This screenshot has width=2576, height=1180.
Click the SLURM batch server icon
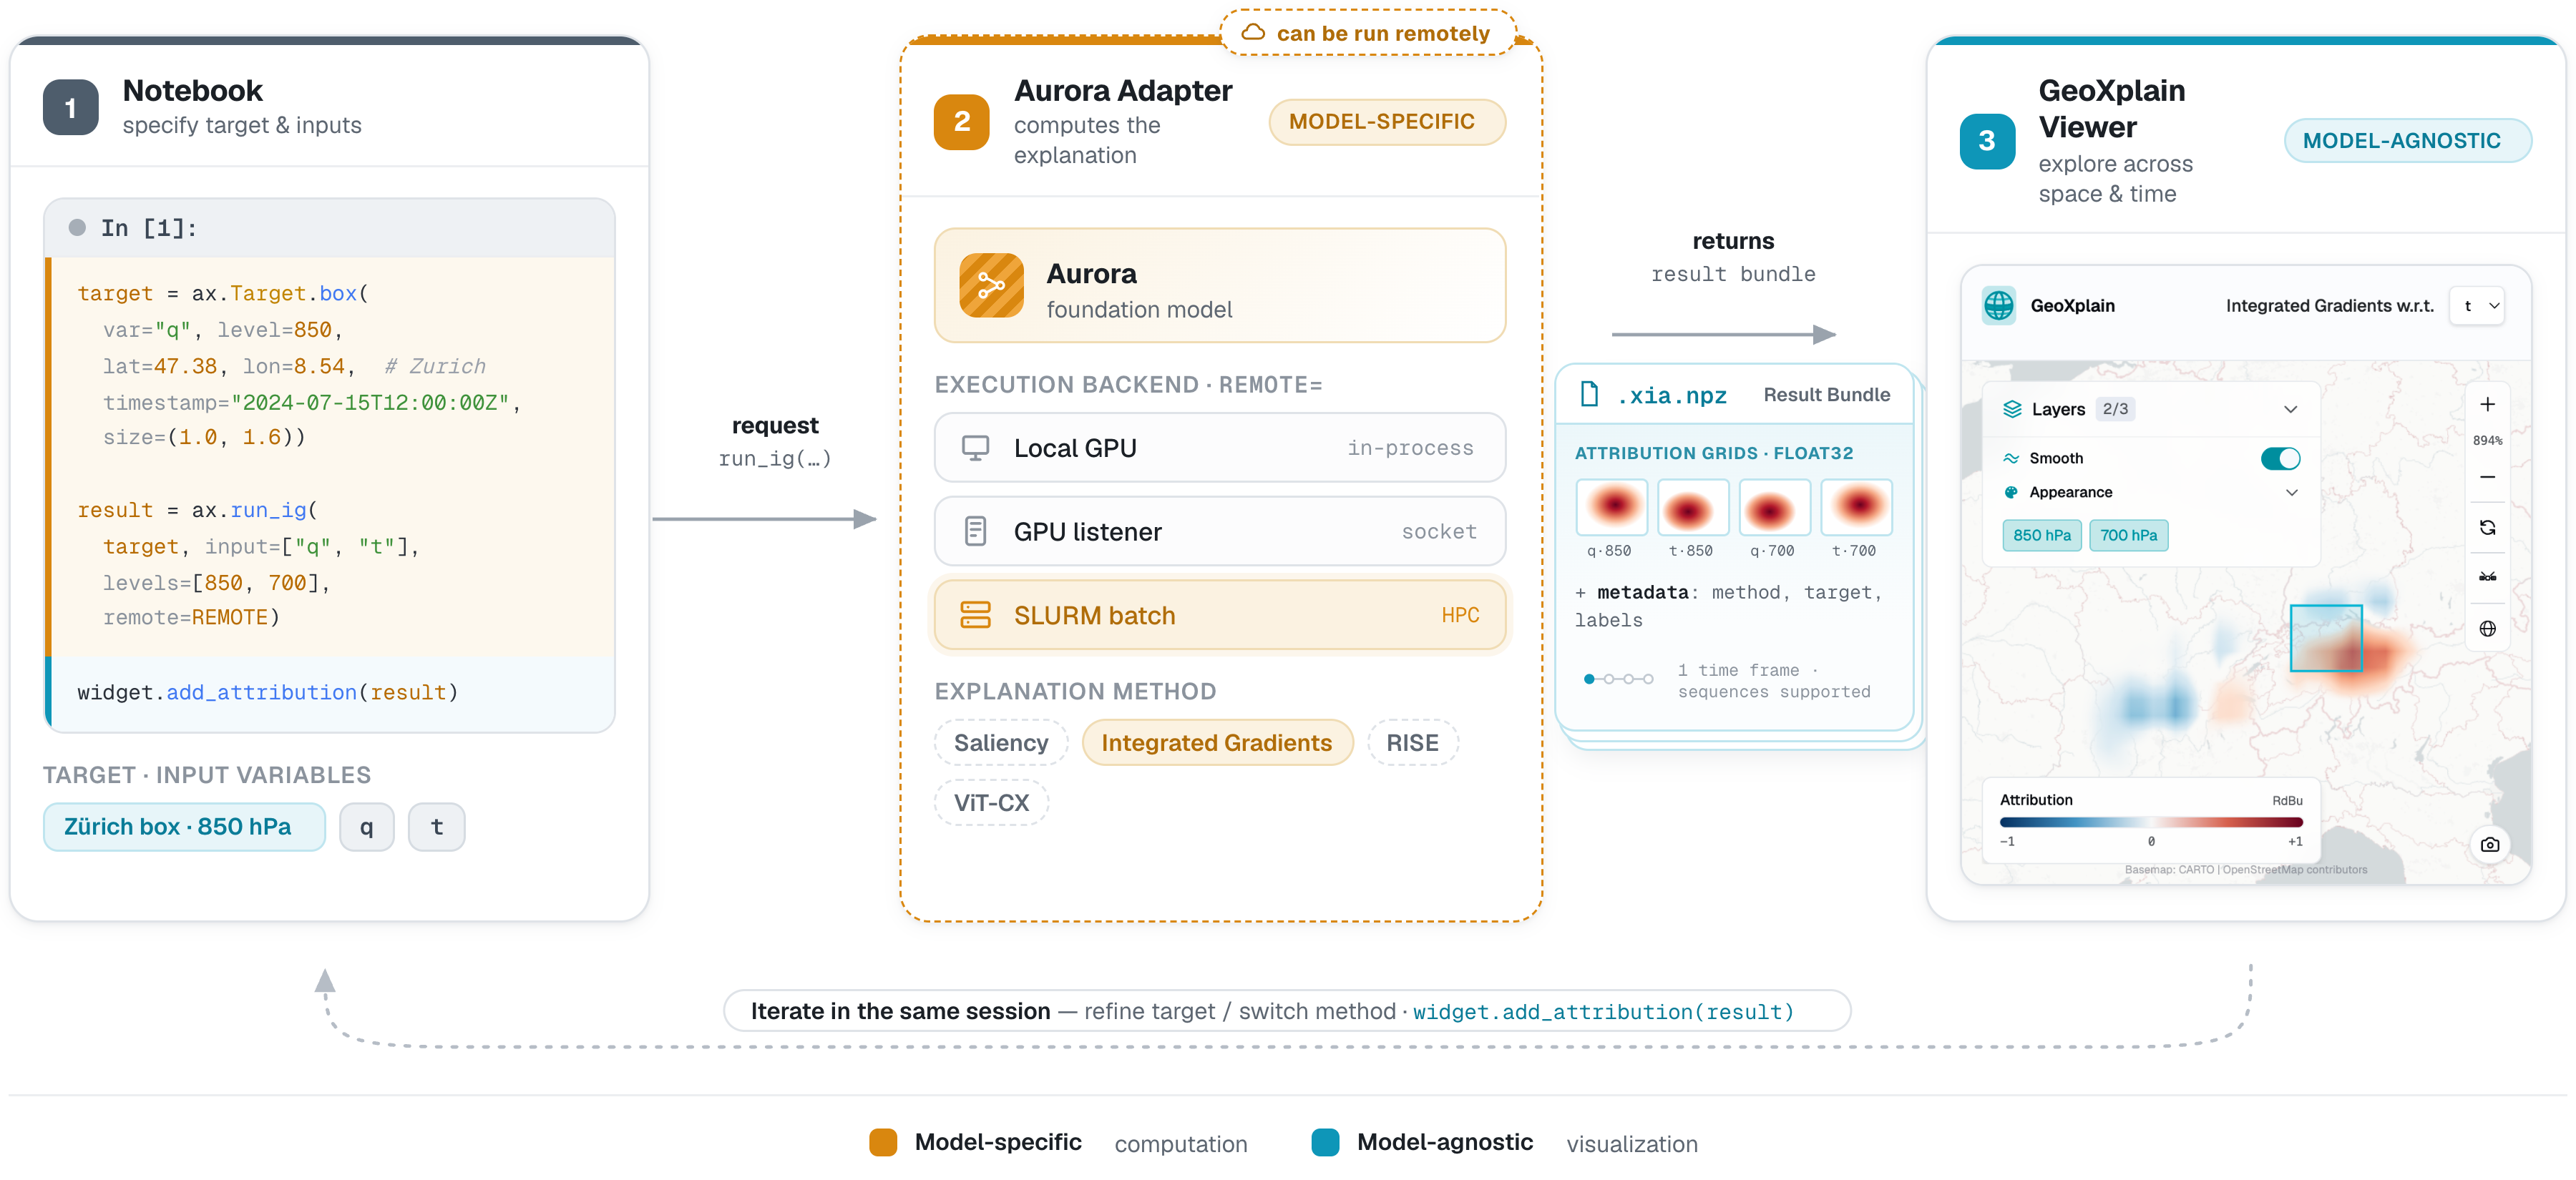pos(975,614)
